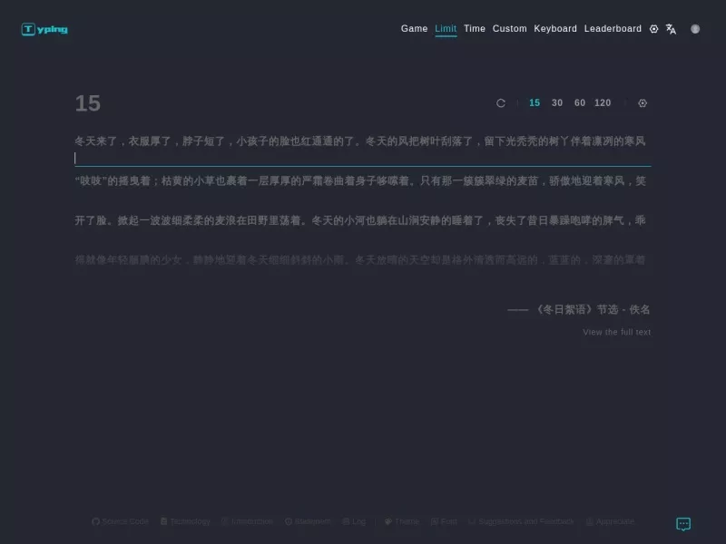The image size is (726, 544).
Task: Click the View the full text link
Action: pos(617,332)
